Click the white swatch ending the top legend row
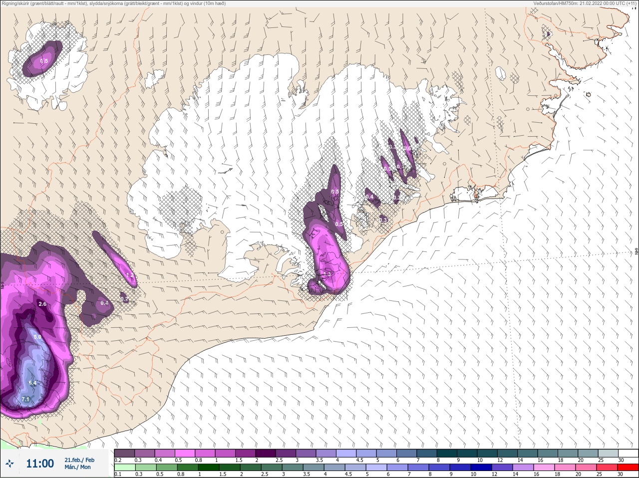 (x=628, y=453)
